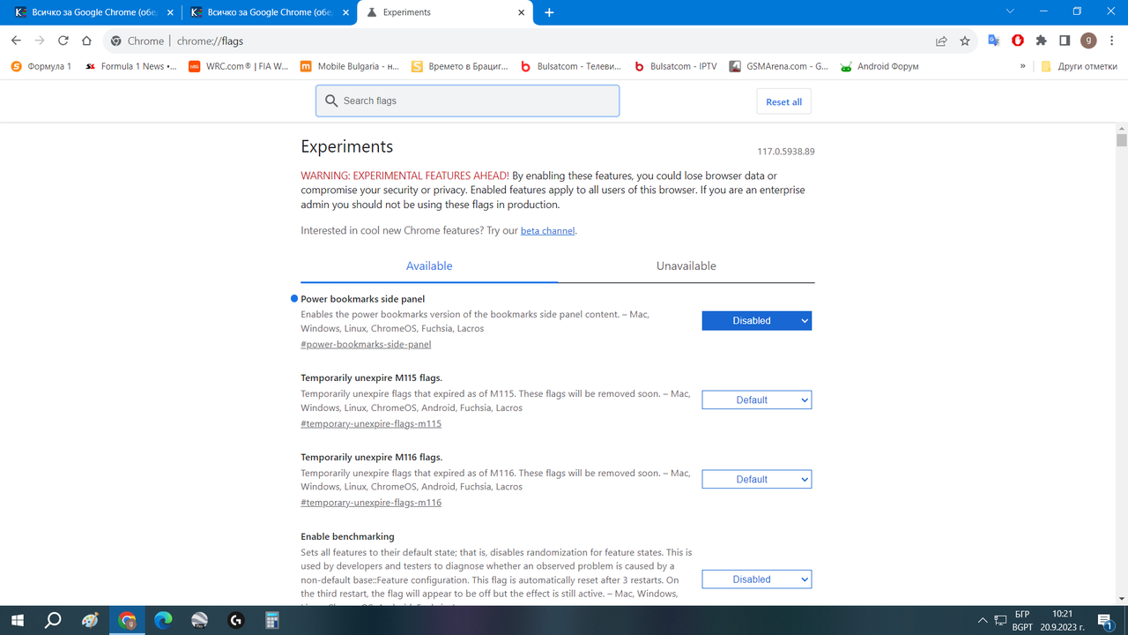
Task: Go back with the browser back arrow
Action: click(16, 41)
